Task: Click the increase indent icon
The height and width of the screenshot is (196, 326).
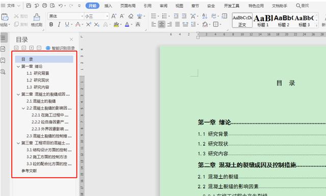Action: coord(184,16)
